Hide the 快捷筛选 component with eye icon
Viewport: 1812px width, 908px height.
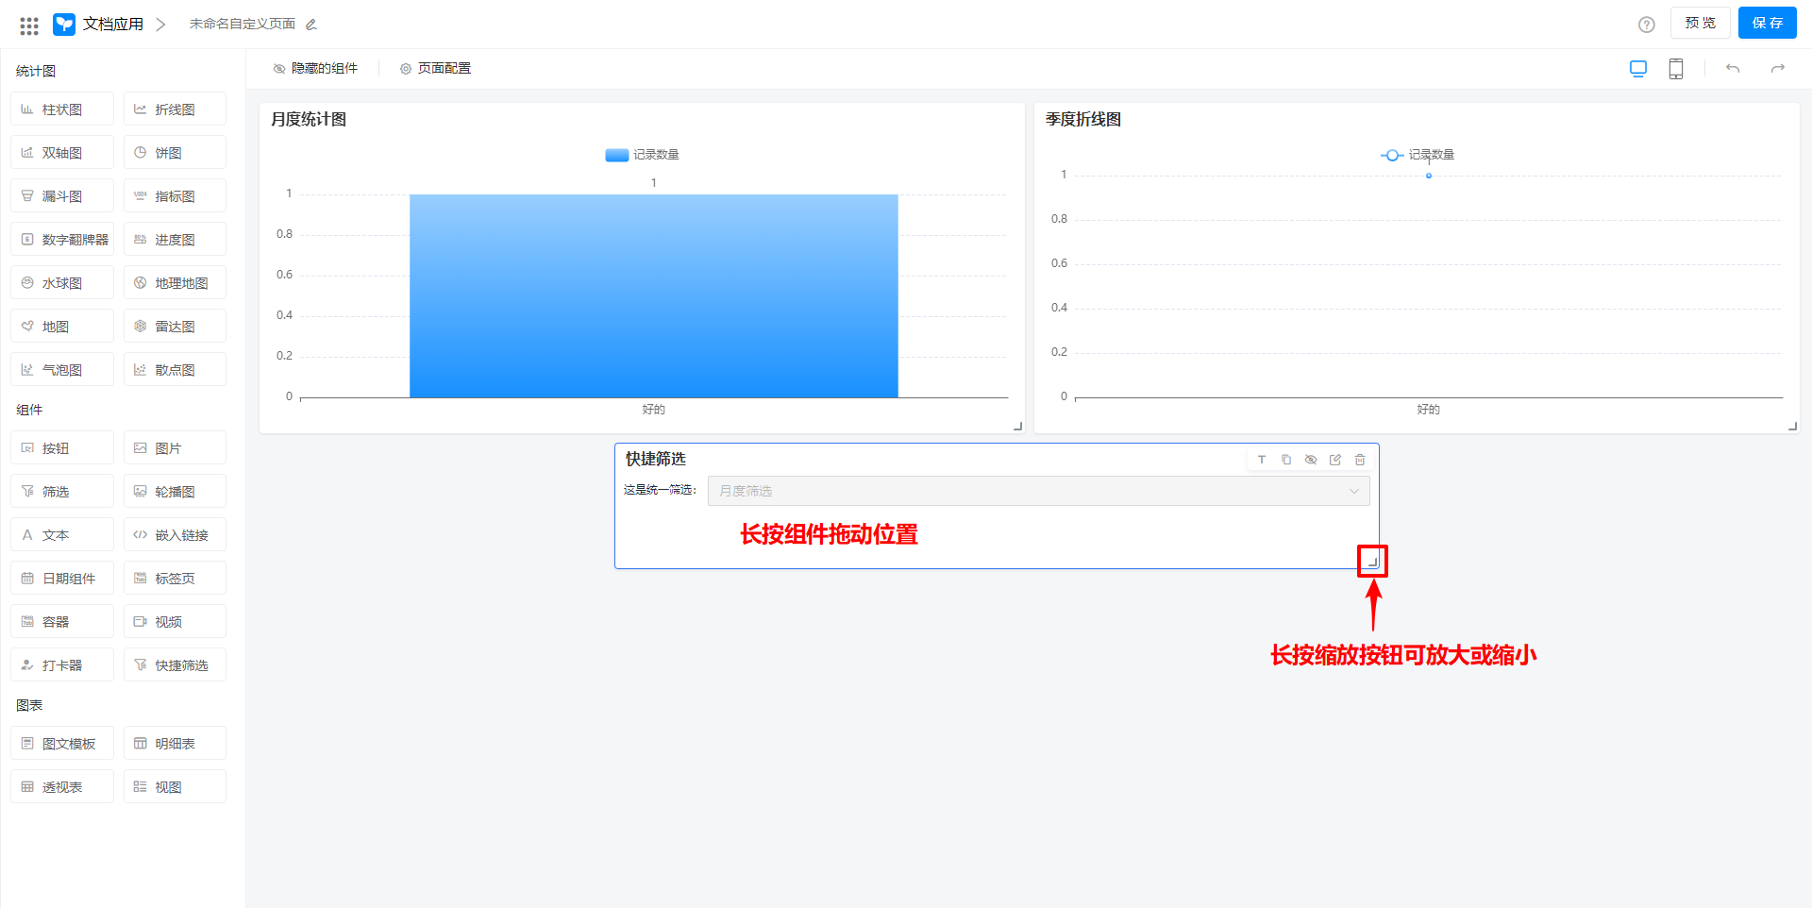point(1311,460)
